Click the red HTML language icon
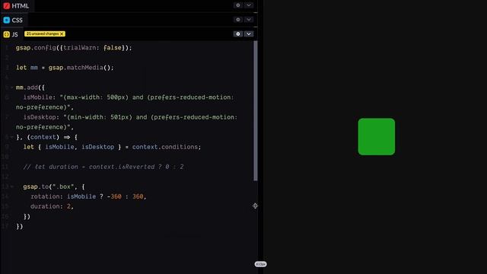Screen dimensions: 487x274 7,6
